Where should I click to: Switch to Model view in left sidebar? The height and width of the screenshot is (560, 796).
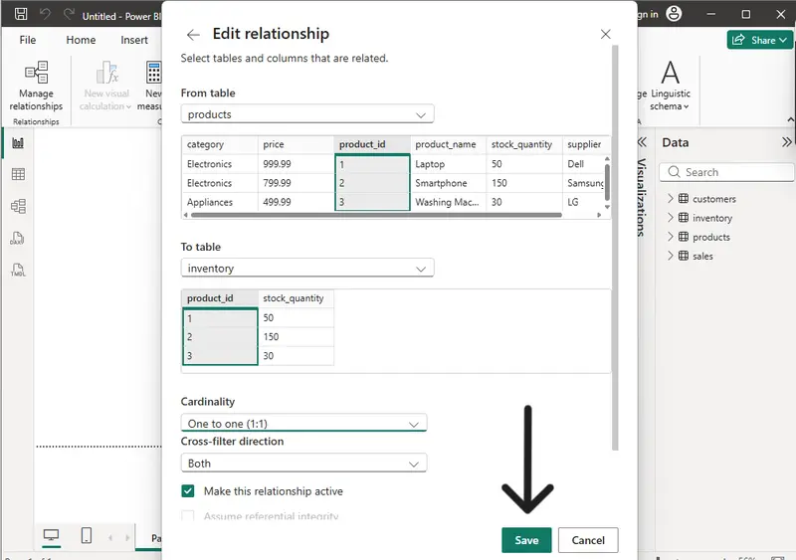point(18,206)
